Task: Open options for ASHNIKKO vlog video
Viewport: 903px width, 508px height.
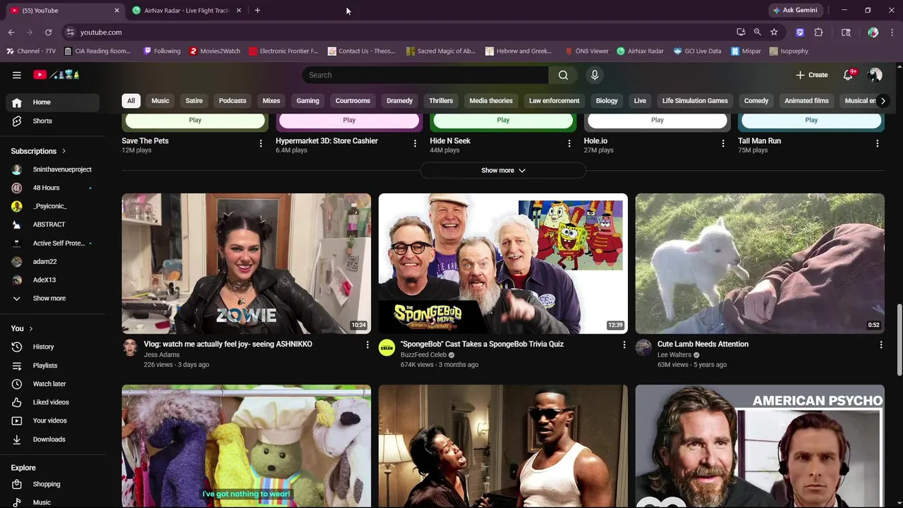Action: coord(367,345)
